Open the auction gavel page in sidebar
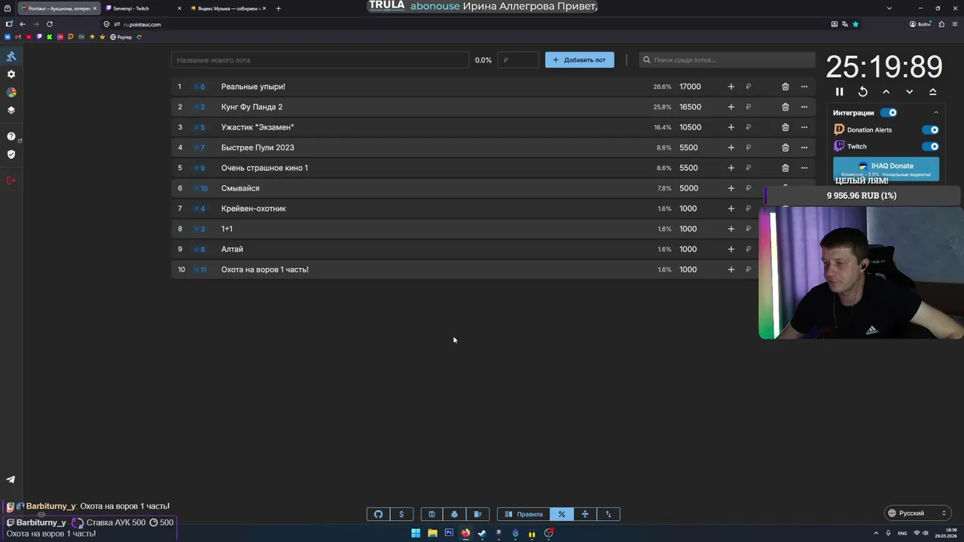964x542 pixels. tap(11, 56)
